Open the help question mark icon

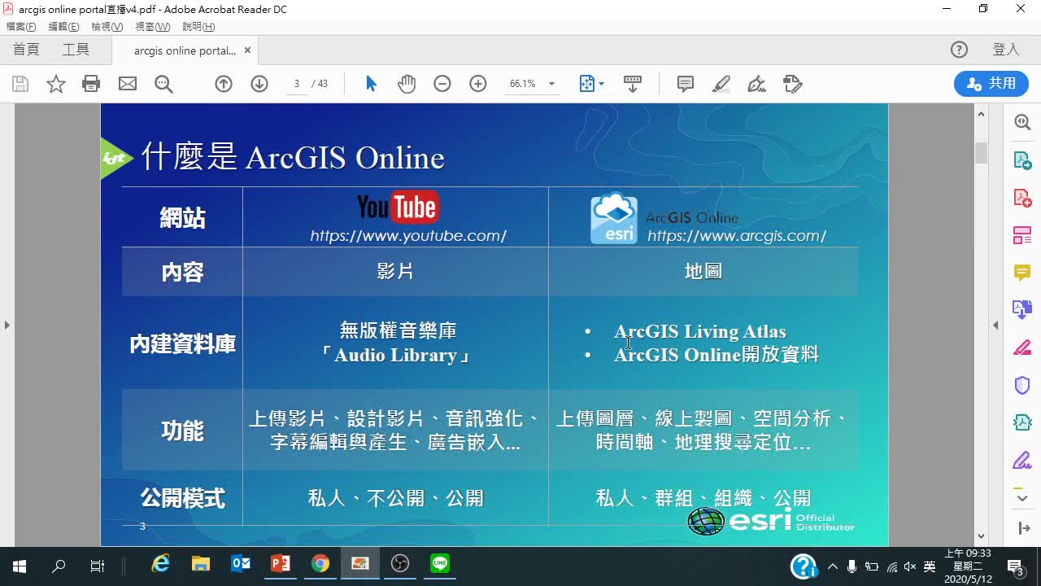[x=960, y=50]
